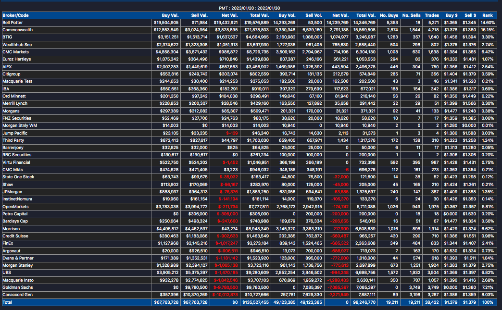Click the Morgan Stnly WM broker name
Screen dimensions: 502x310
tap(20, 125)
